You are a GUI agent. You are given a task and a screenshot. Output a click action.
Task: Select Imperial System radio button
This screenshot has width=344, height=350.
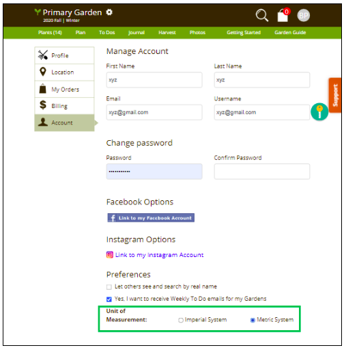pyautogui.click(x=181, y=320)
